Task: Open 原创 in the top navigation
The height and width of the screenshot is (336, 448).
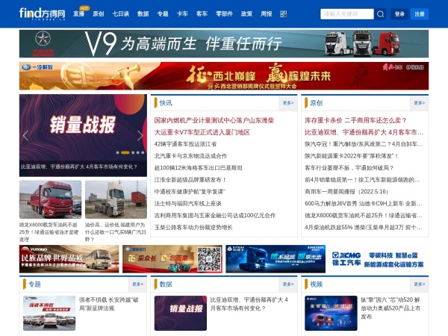Action: [x=99, y=14]
